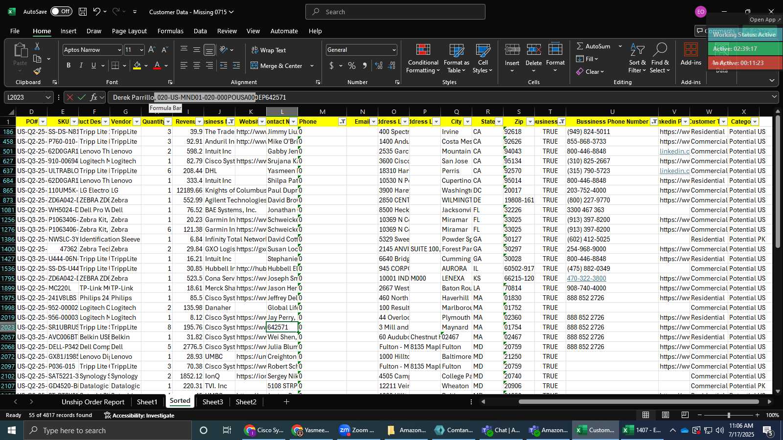Open the font name dropdown
The width and height of the screenshot is (783, 440).
pyautogui.click(x=119, y=50)
